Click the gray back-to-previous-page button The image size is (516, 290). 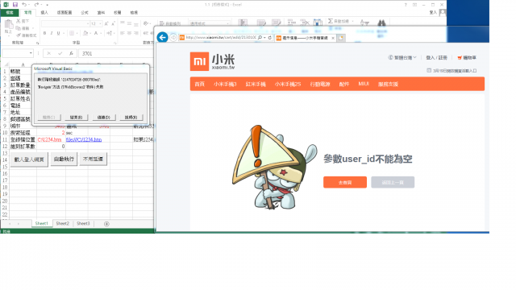[x=393, y=182]
